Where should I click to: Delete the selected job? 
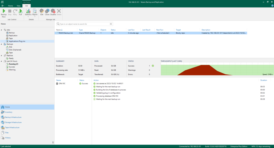pyautogui.click(x=59, y=12)
